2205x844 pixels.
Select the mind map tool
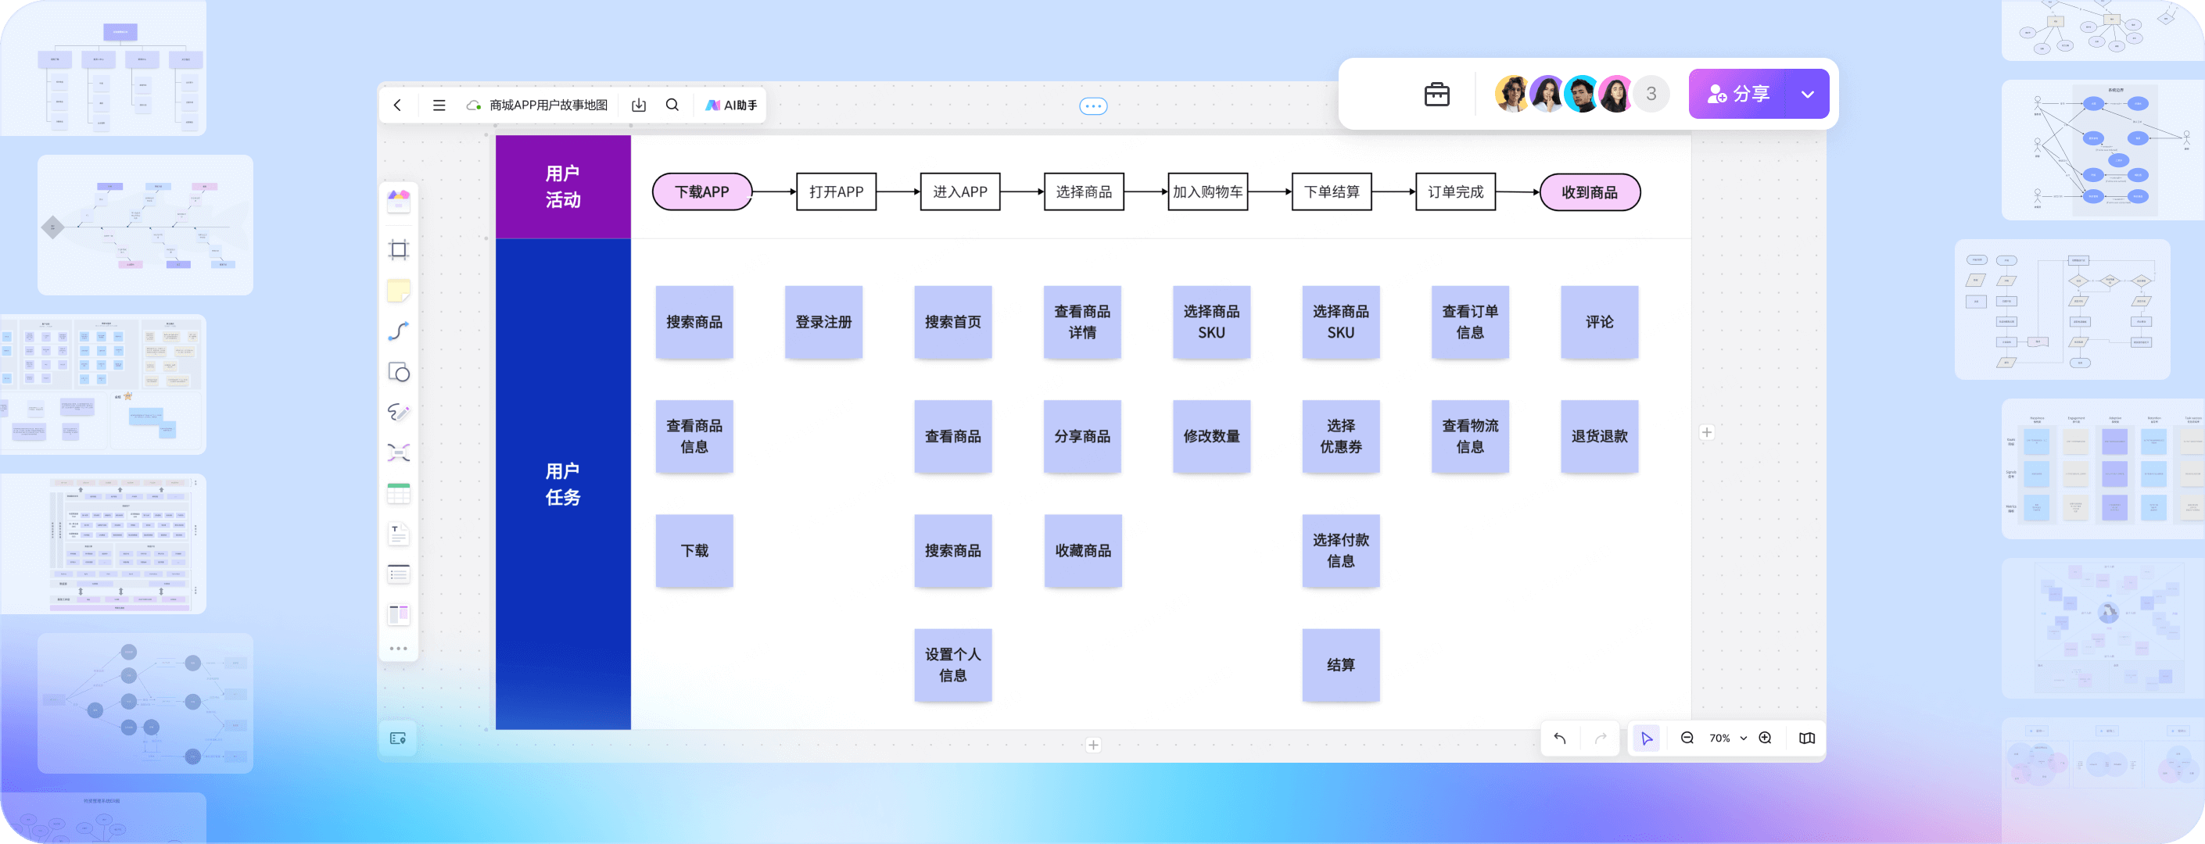tap(399, 452)
